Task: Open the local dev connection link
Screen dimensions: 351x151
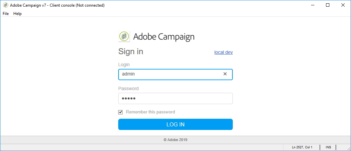Action: point(223,52)
